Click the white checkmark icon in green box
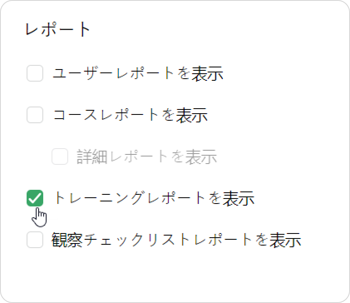 (x=35, y=198)
